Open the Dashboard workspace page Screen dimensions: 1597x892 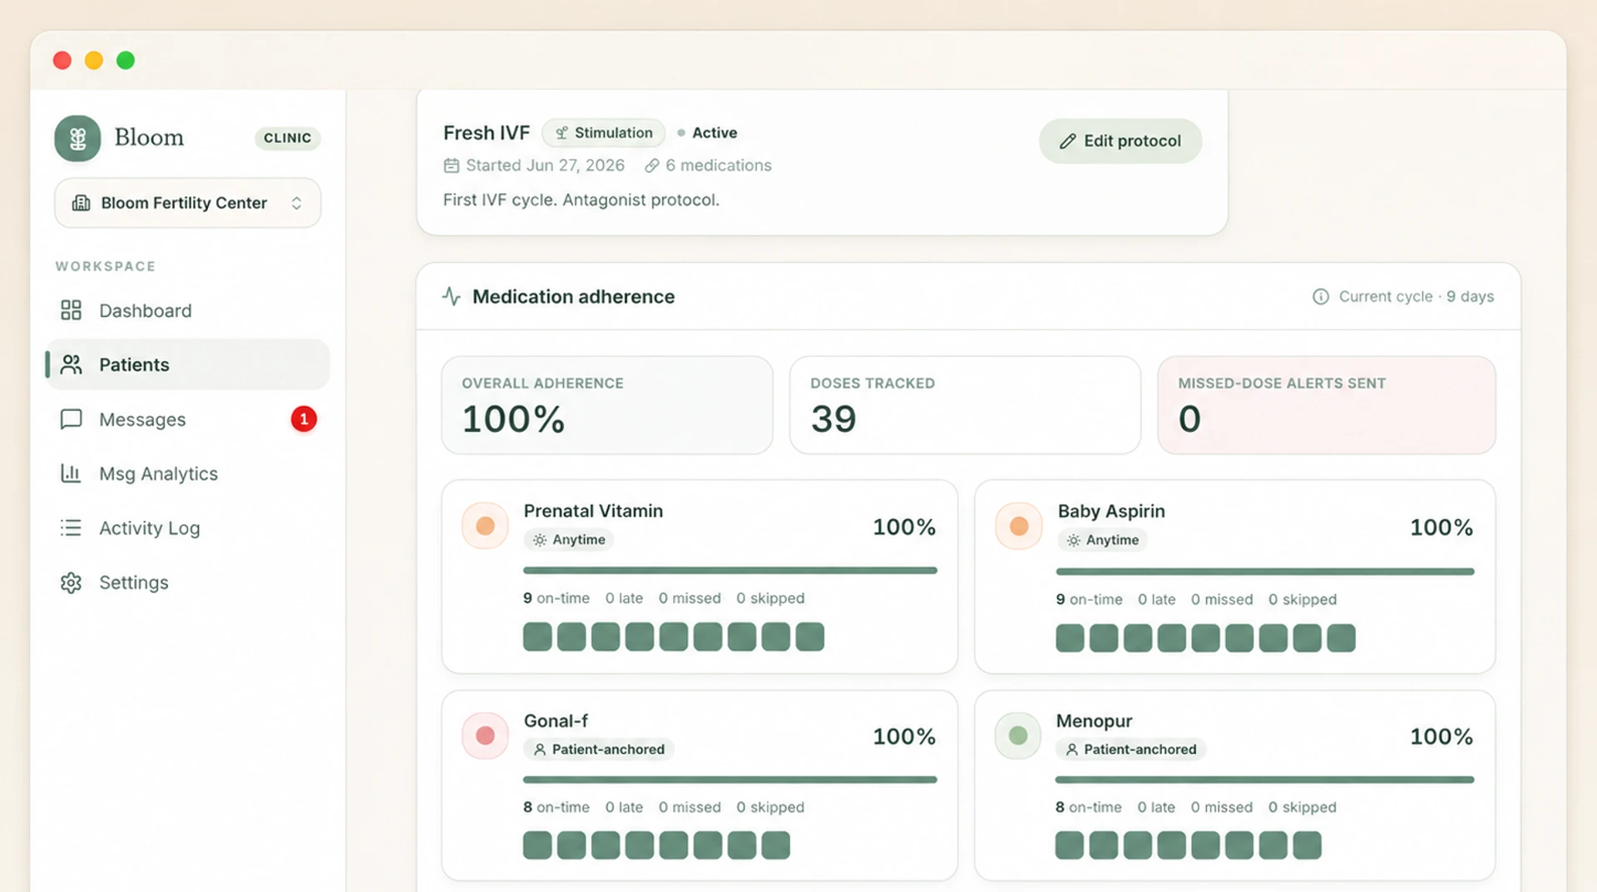(188, 310)
